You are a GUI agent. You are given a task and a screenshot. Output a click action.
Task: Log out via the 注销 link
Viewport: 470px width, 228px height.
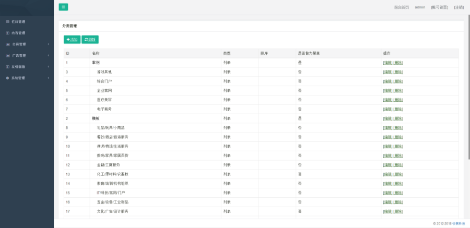tap(459, 7)
